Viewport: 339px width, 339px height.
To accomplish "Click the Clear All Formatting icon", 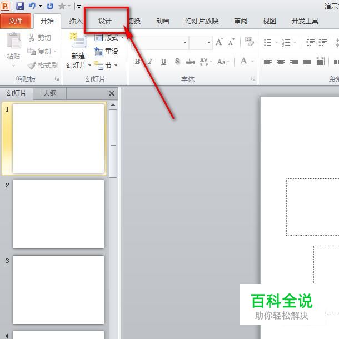I will (250, 42).
